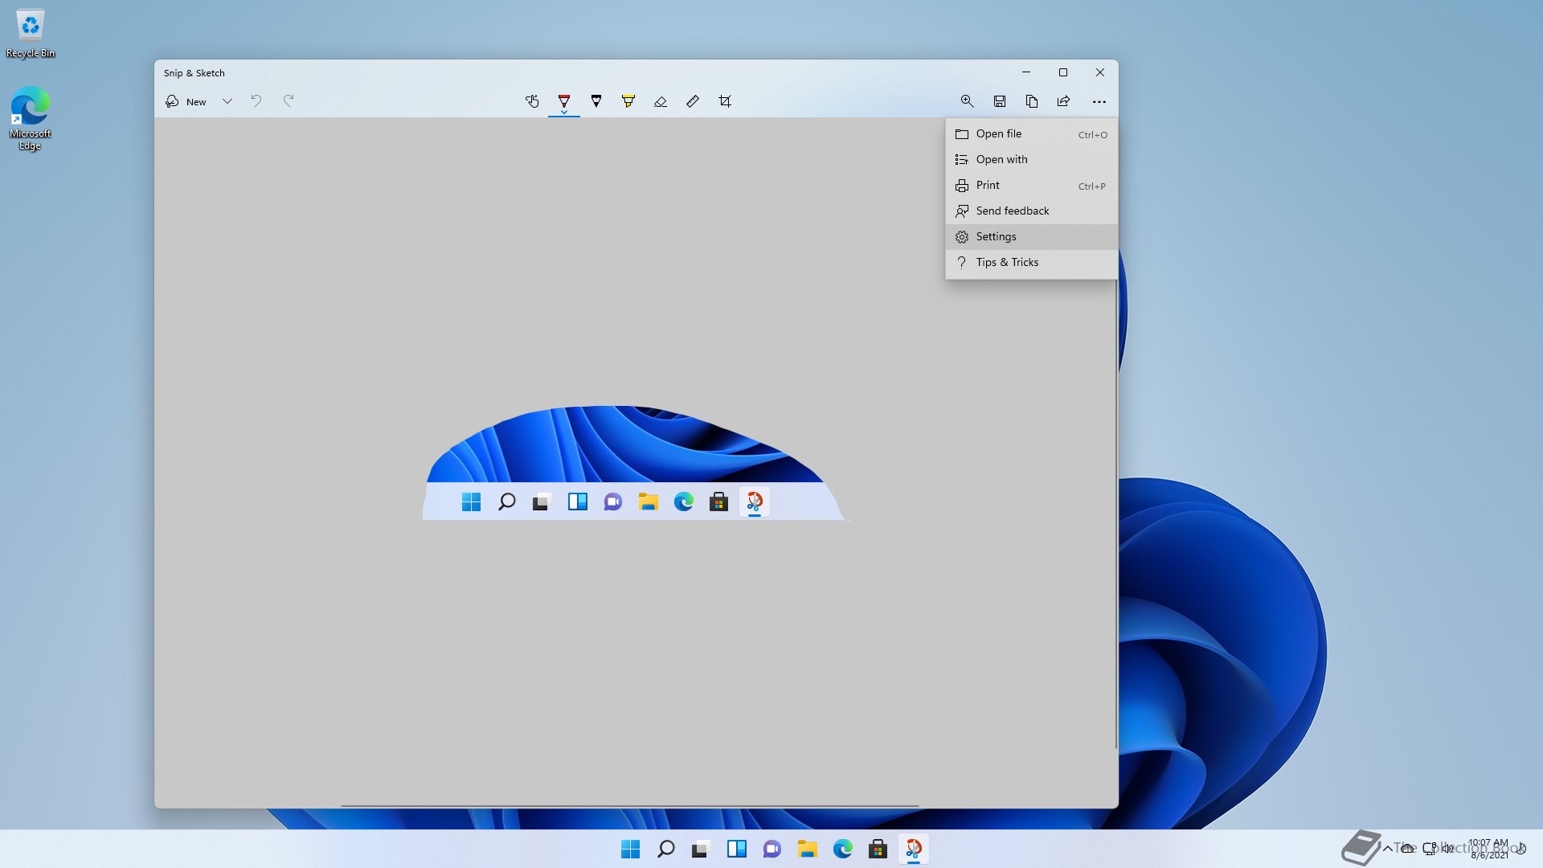Select the Eraser tool
The image size is (1543, 868).
click(661, 101)
